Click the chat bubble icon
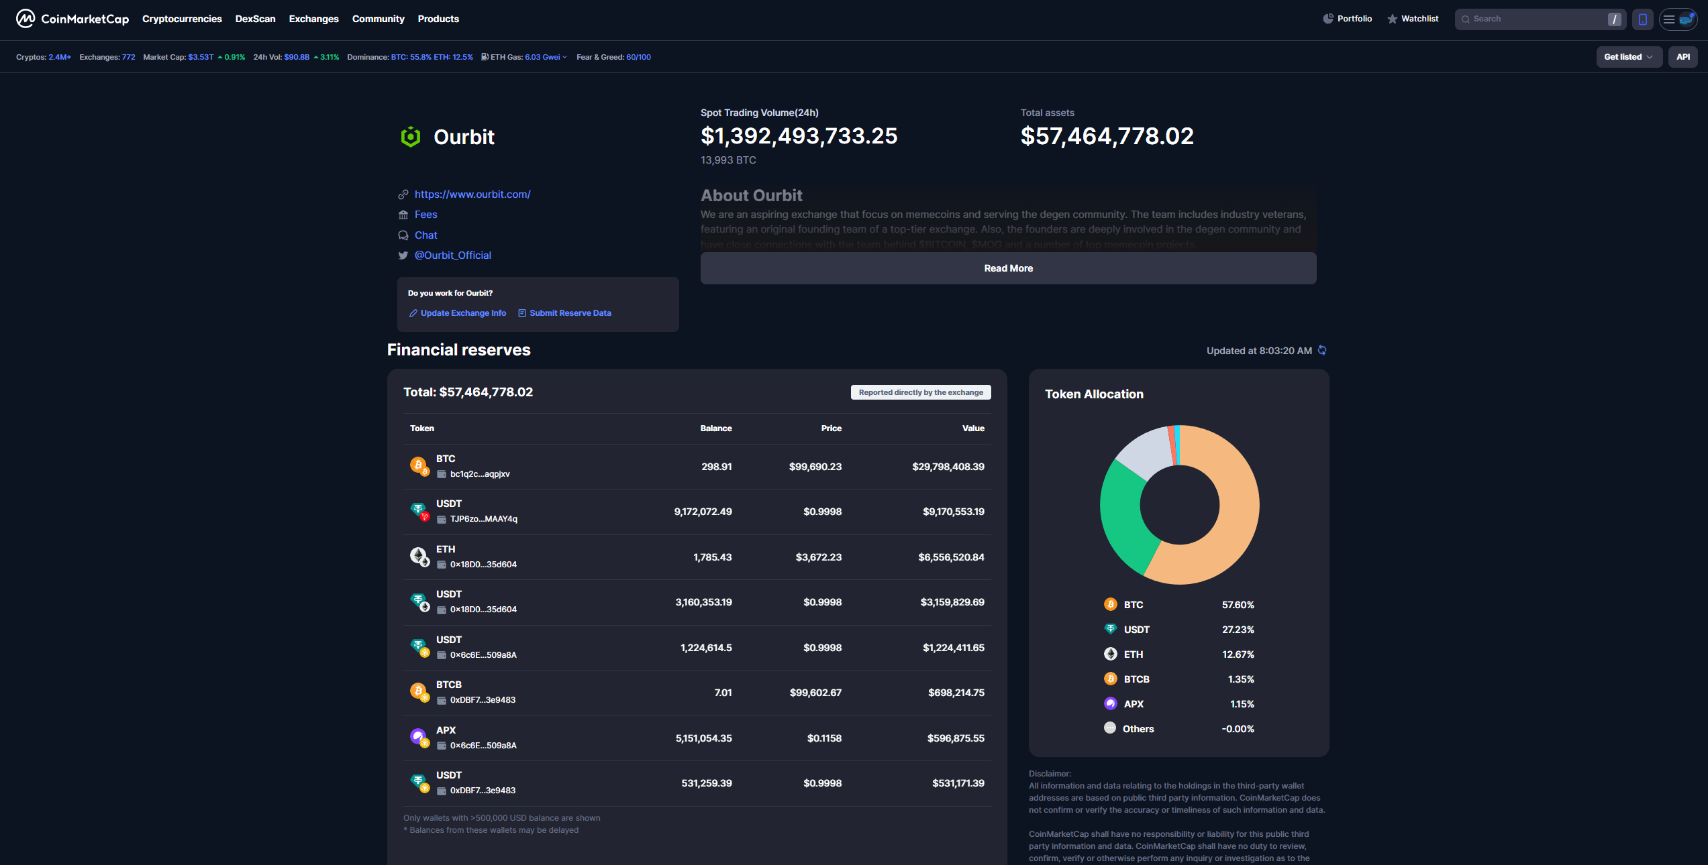 pyautogui.click(x=403, y=235)
